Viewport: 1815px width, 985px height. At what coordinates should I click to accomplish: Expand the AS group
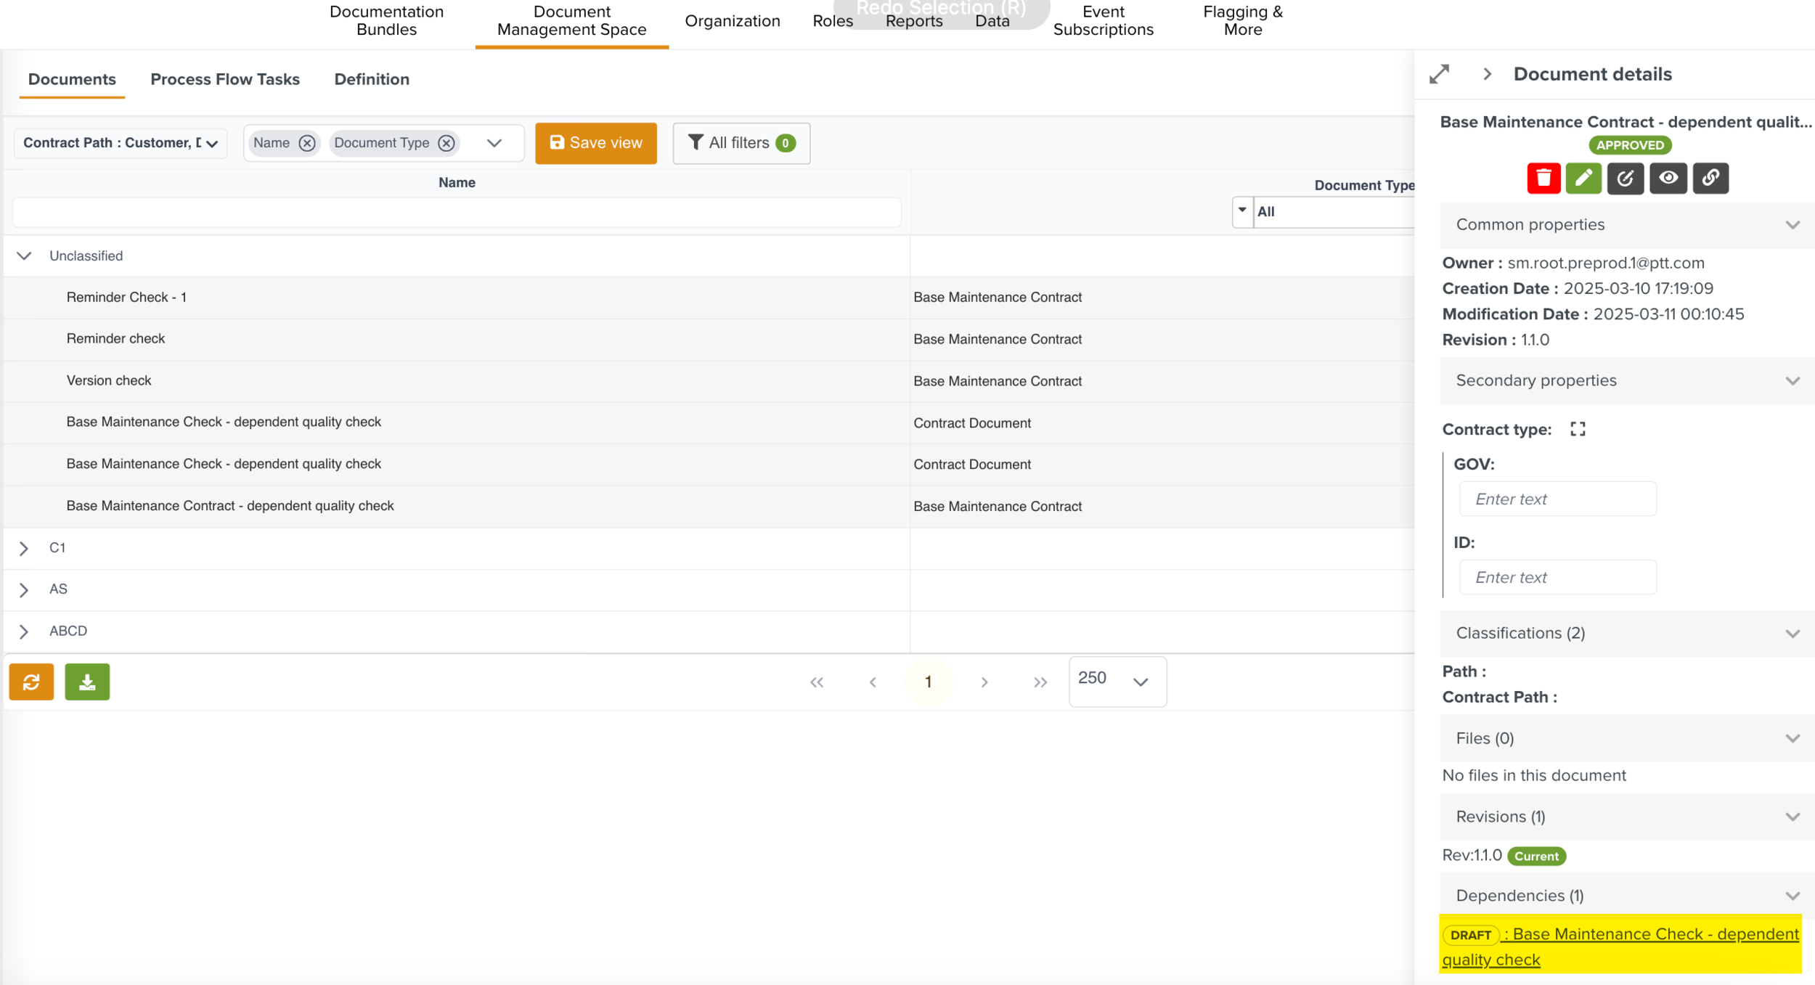[24, 589]
